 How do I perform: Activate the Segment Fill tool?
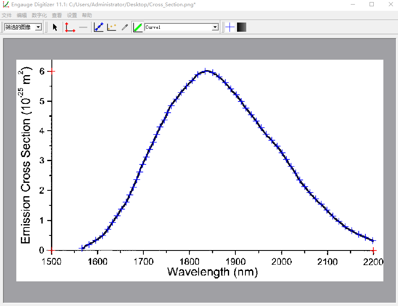[138, 27]
